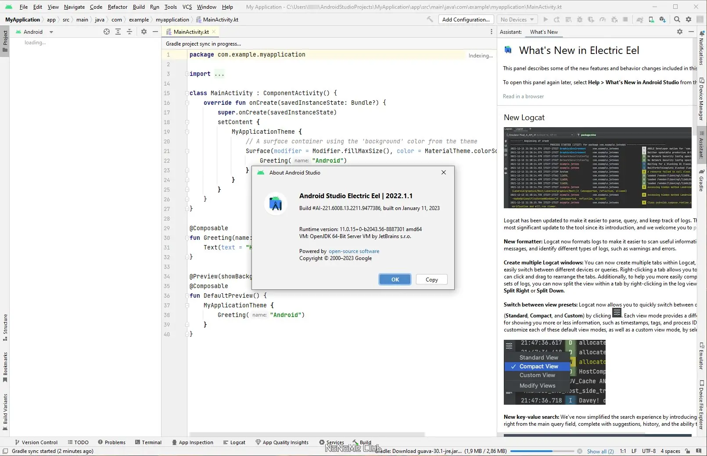Click Sync Project with Gradle Files icon

640,19
